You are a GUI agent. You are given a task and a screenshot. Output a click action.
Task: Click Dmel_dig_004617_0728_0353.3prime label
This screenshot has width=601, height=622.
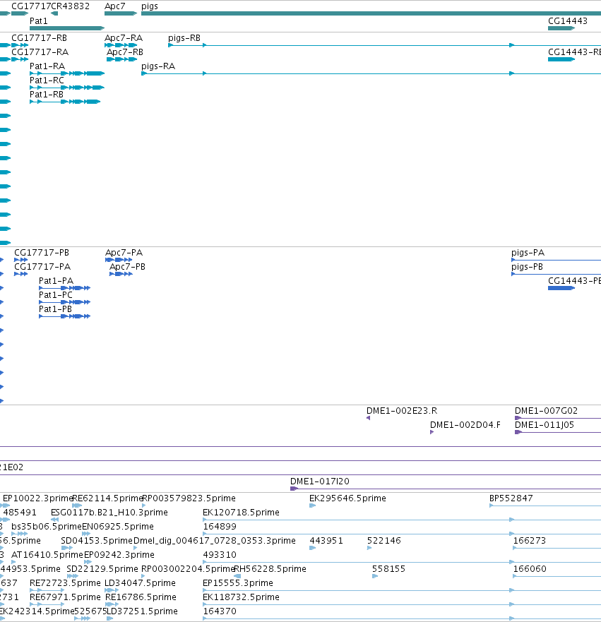215,541
